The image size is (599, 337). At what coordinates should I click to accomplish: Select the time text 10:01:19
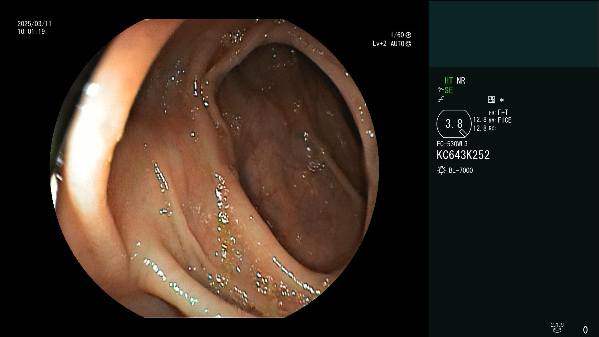click(31, 32)
